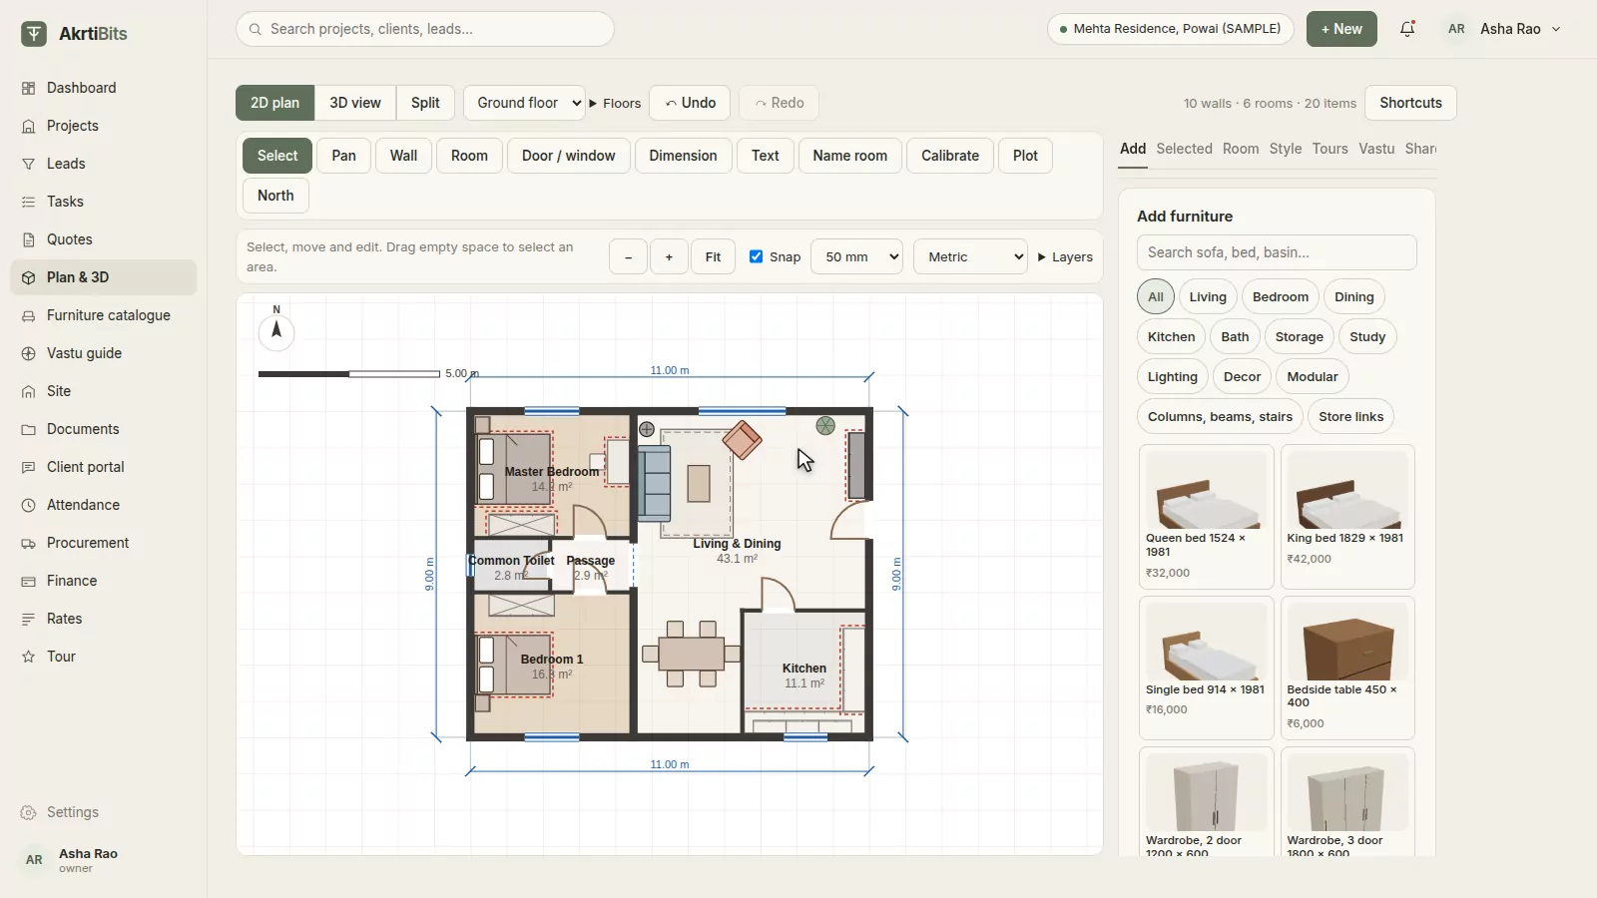The width and height of the screenshot is (1597, 898).
Task: Open Client portal in sidebar
Action: pos(103,467)
